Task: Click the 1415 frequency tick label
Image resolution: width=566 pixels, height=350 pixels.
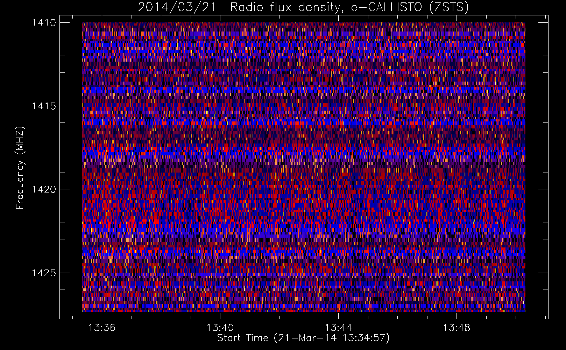Action: (x=44, y=106)
